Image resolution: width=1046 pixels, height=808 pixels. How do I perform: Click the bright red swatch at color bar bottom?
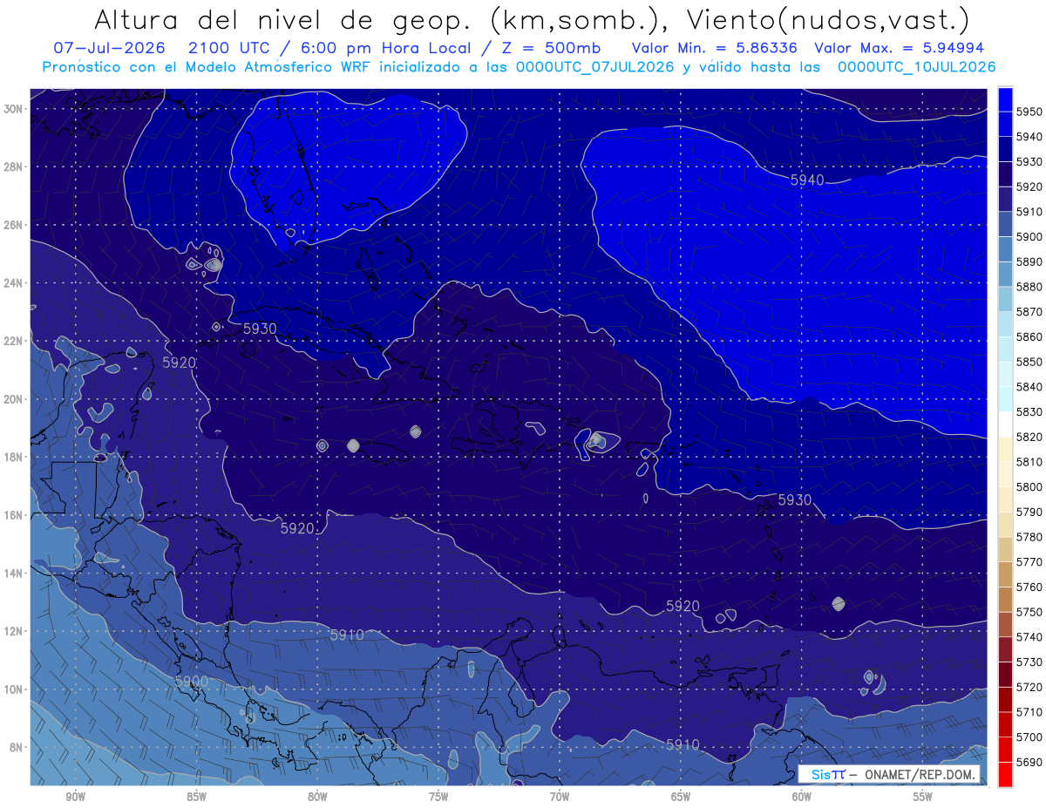pos(1004,774)
